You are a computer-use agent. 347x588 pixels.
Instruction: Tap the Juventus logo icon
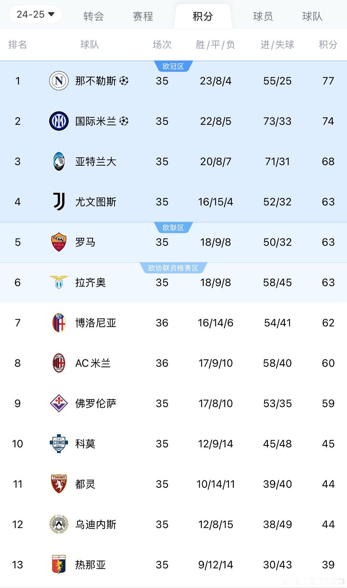[x=59, y=202]
